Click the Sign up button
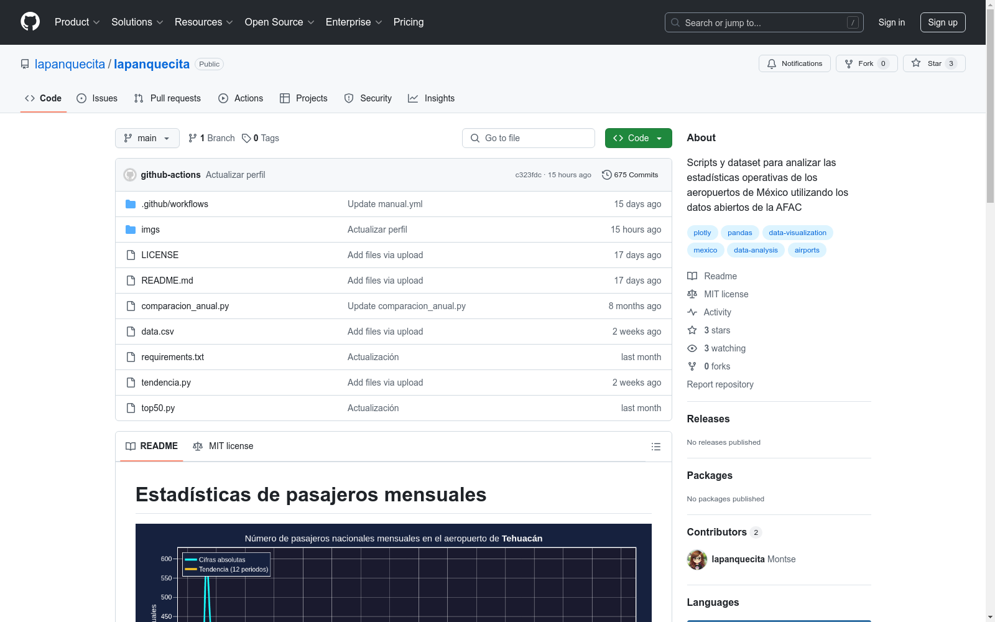The image size is (995, 622). point(943,22)
